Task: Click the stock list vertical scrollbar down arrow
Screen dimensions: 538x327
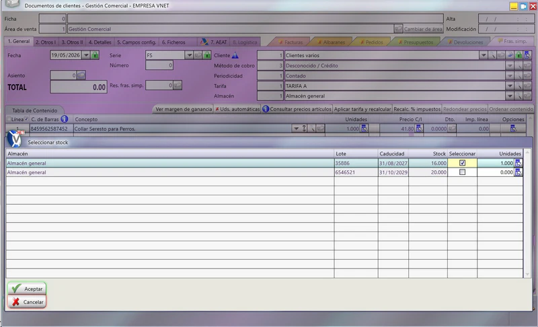Action: click(x=528, y=274)
